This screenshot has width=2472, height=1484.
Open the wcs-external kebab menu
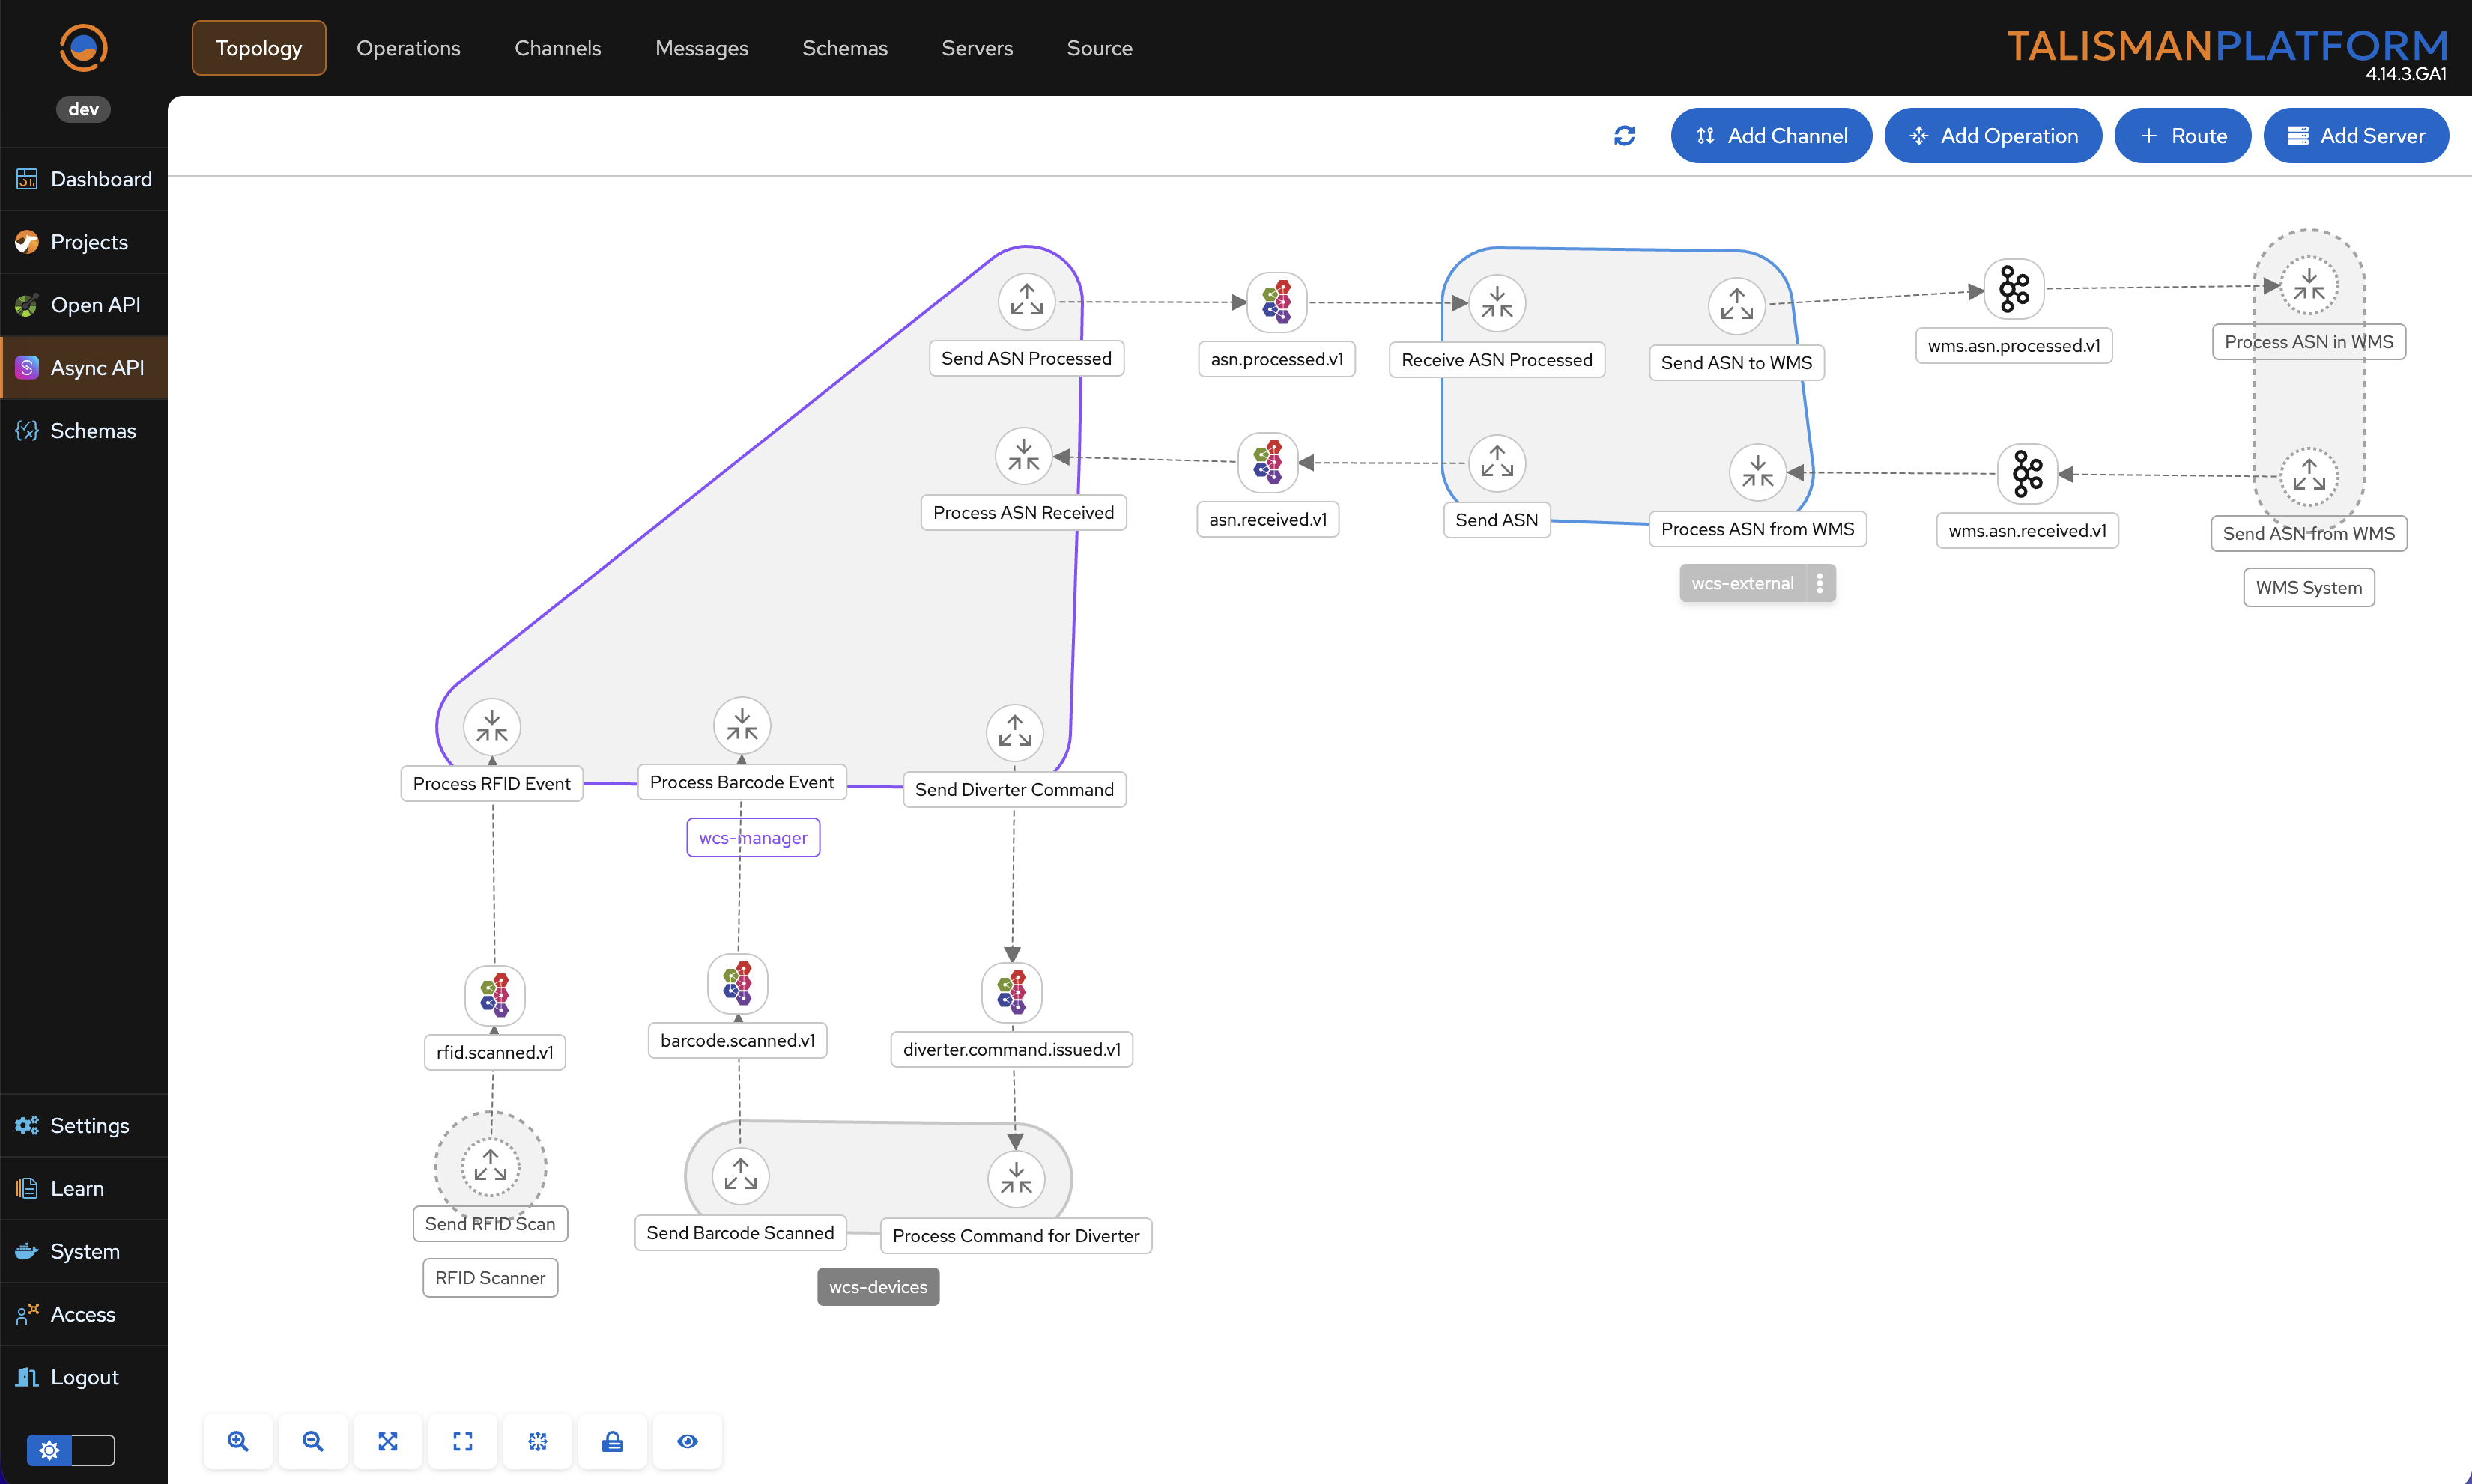click(x=1820, y=583)
